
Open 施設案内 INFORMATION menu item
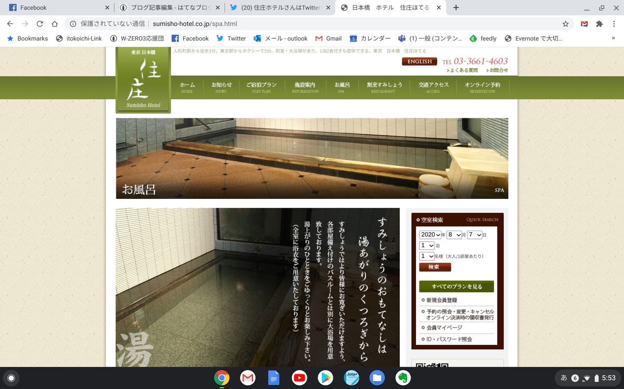(305, 87)
